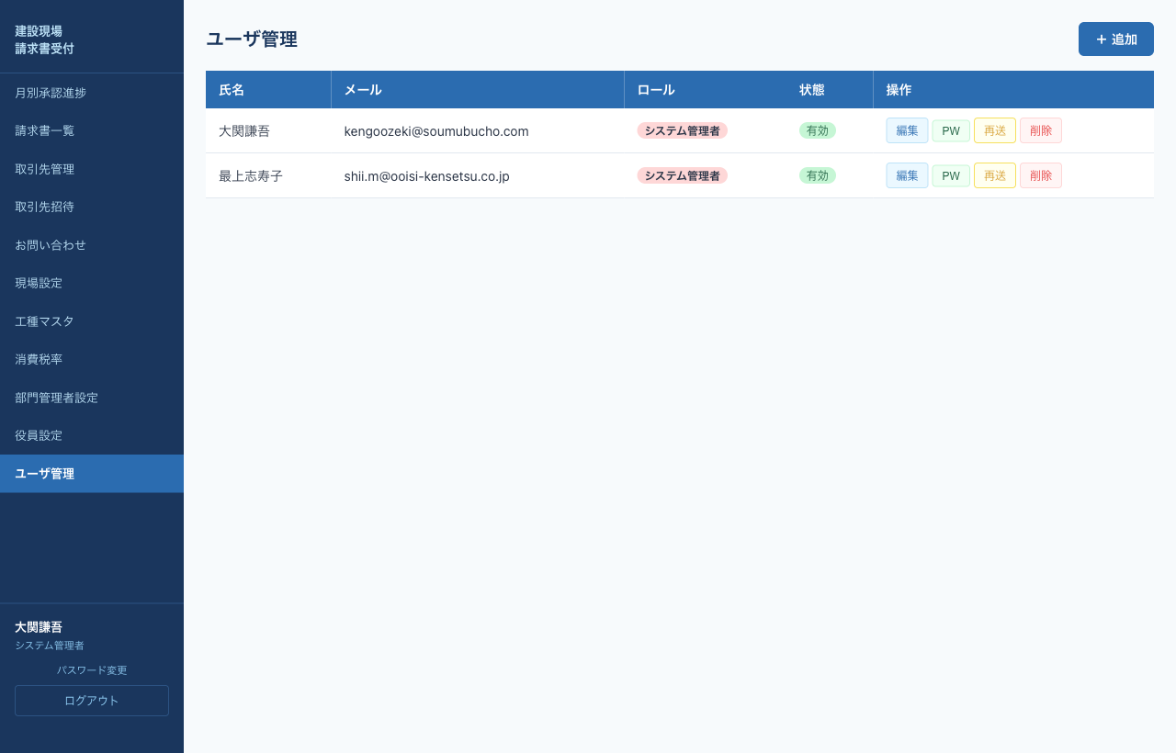Click the 操作 column header
The height and width of the screenshot is (753, 1176).
(1013, 90)
